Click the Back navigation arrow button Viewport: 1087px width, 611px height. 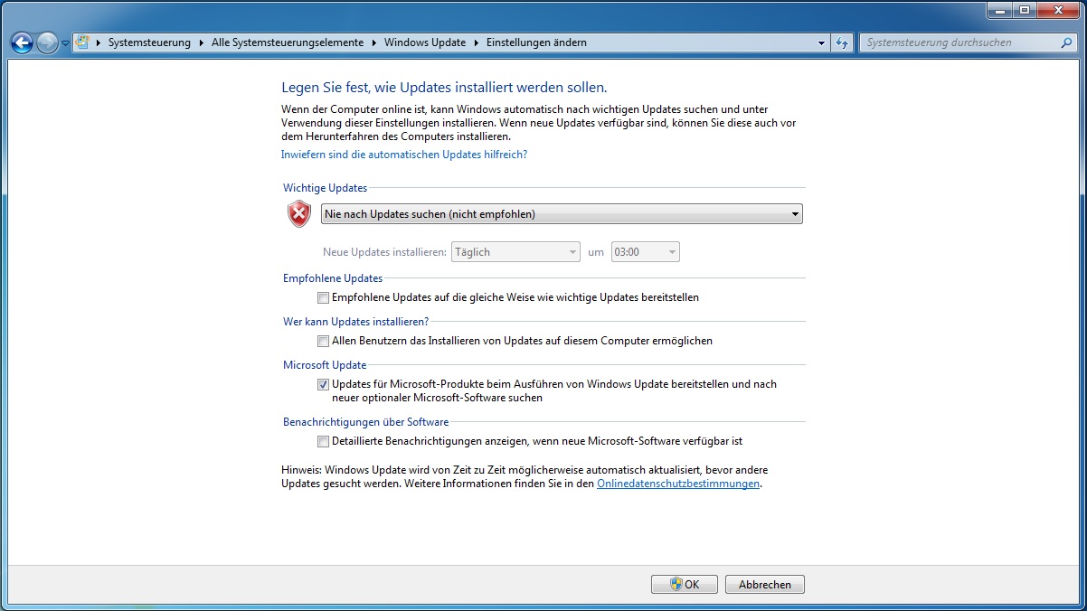[22, 42]
